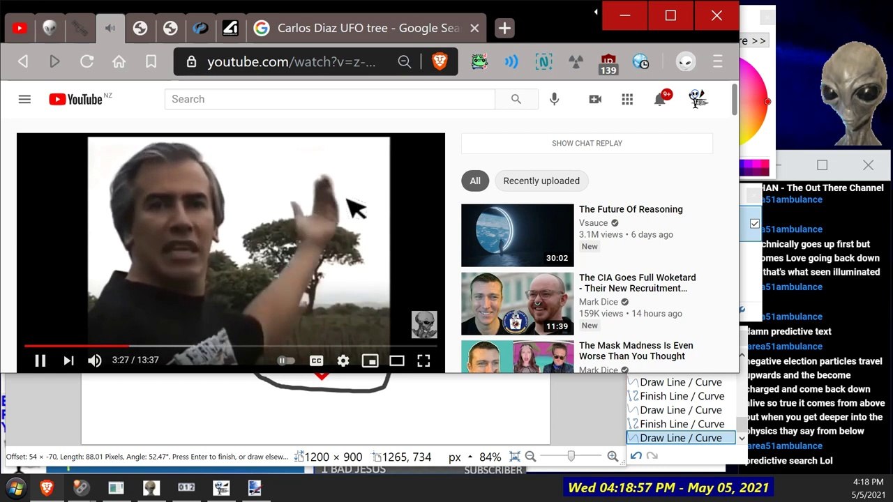Select the All filter chip
The width and height of the screenshot is (893, 502).
[x=475, y=181]
